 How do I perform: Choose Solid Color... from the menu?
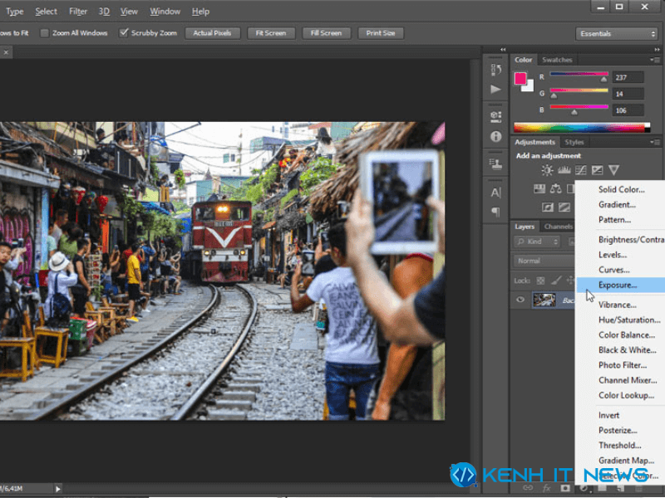(x=620, y=190)
